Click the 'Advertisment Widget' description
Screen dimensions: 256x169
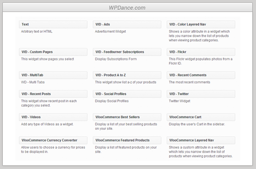(110, 32)
